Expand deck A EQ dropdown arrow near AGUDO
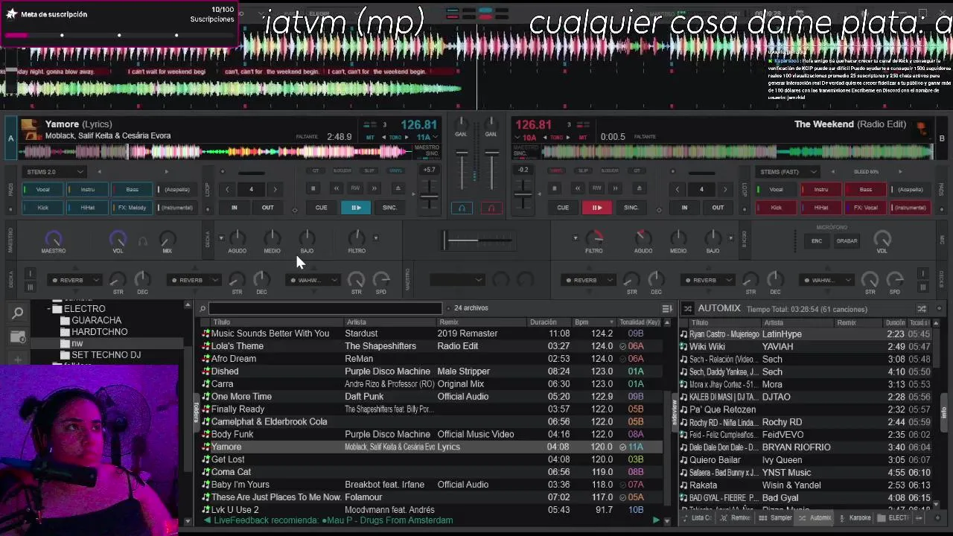 (221, 238)
